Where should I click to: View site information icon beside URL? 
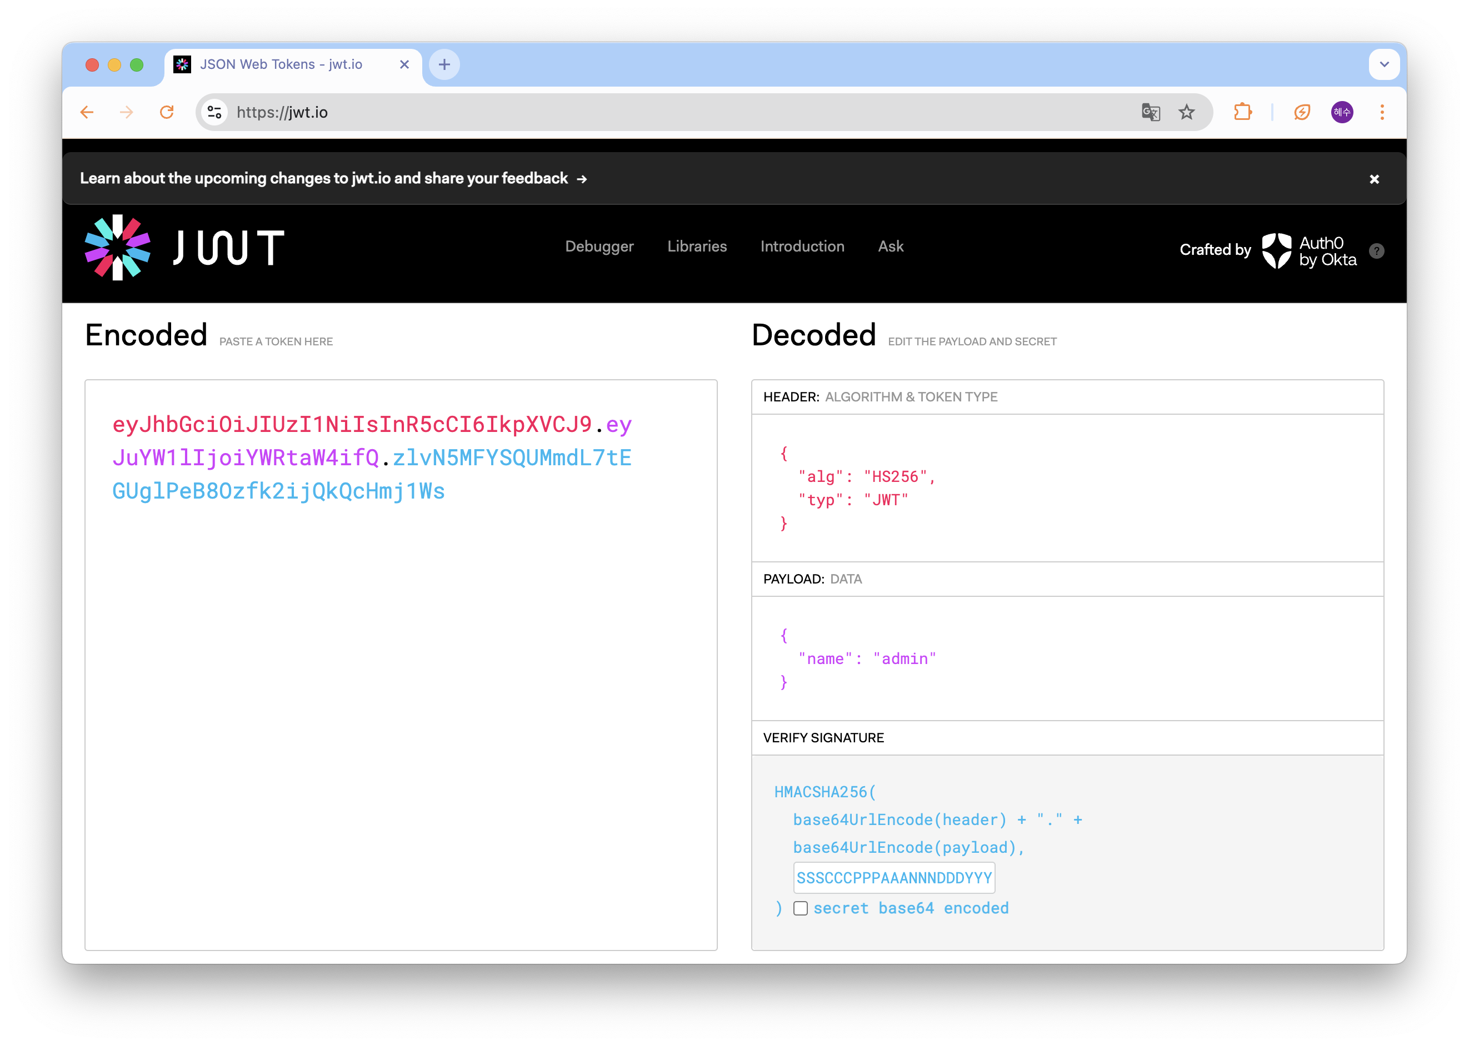[x=214, y=112]
